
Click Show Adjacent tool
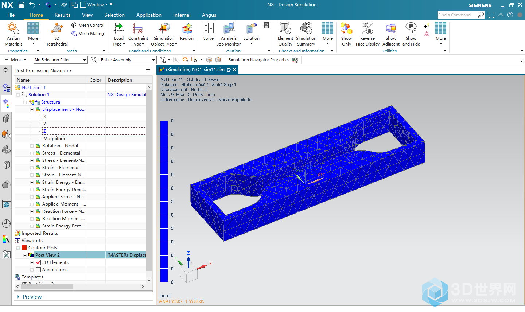pyautogui.click(x=391, y=34)
